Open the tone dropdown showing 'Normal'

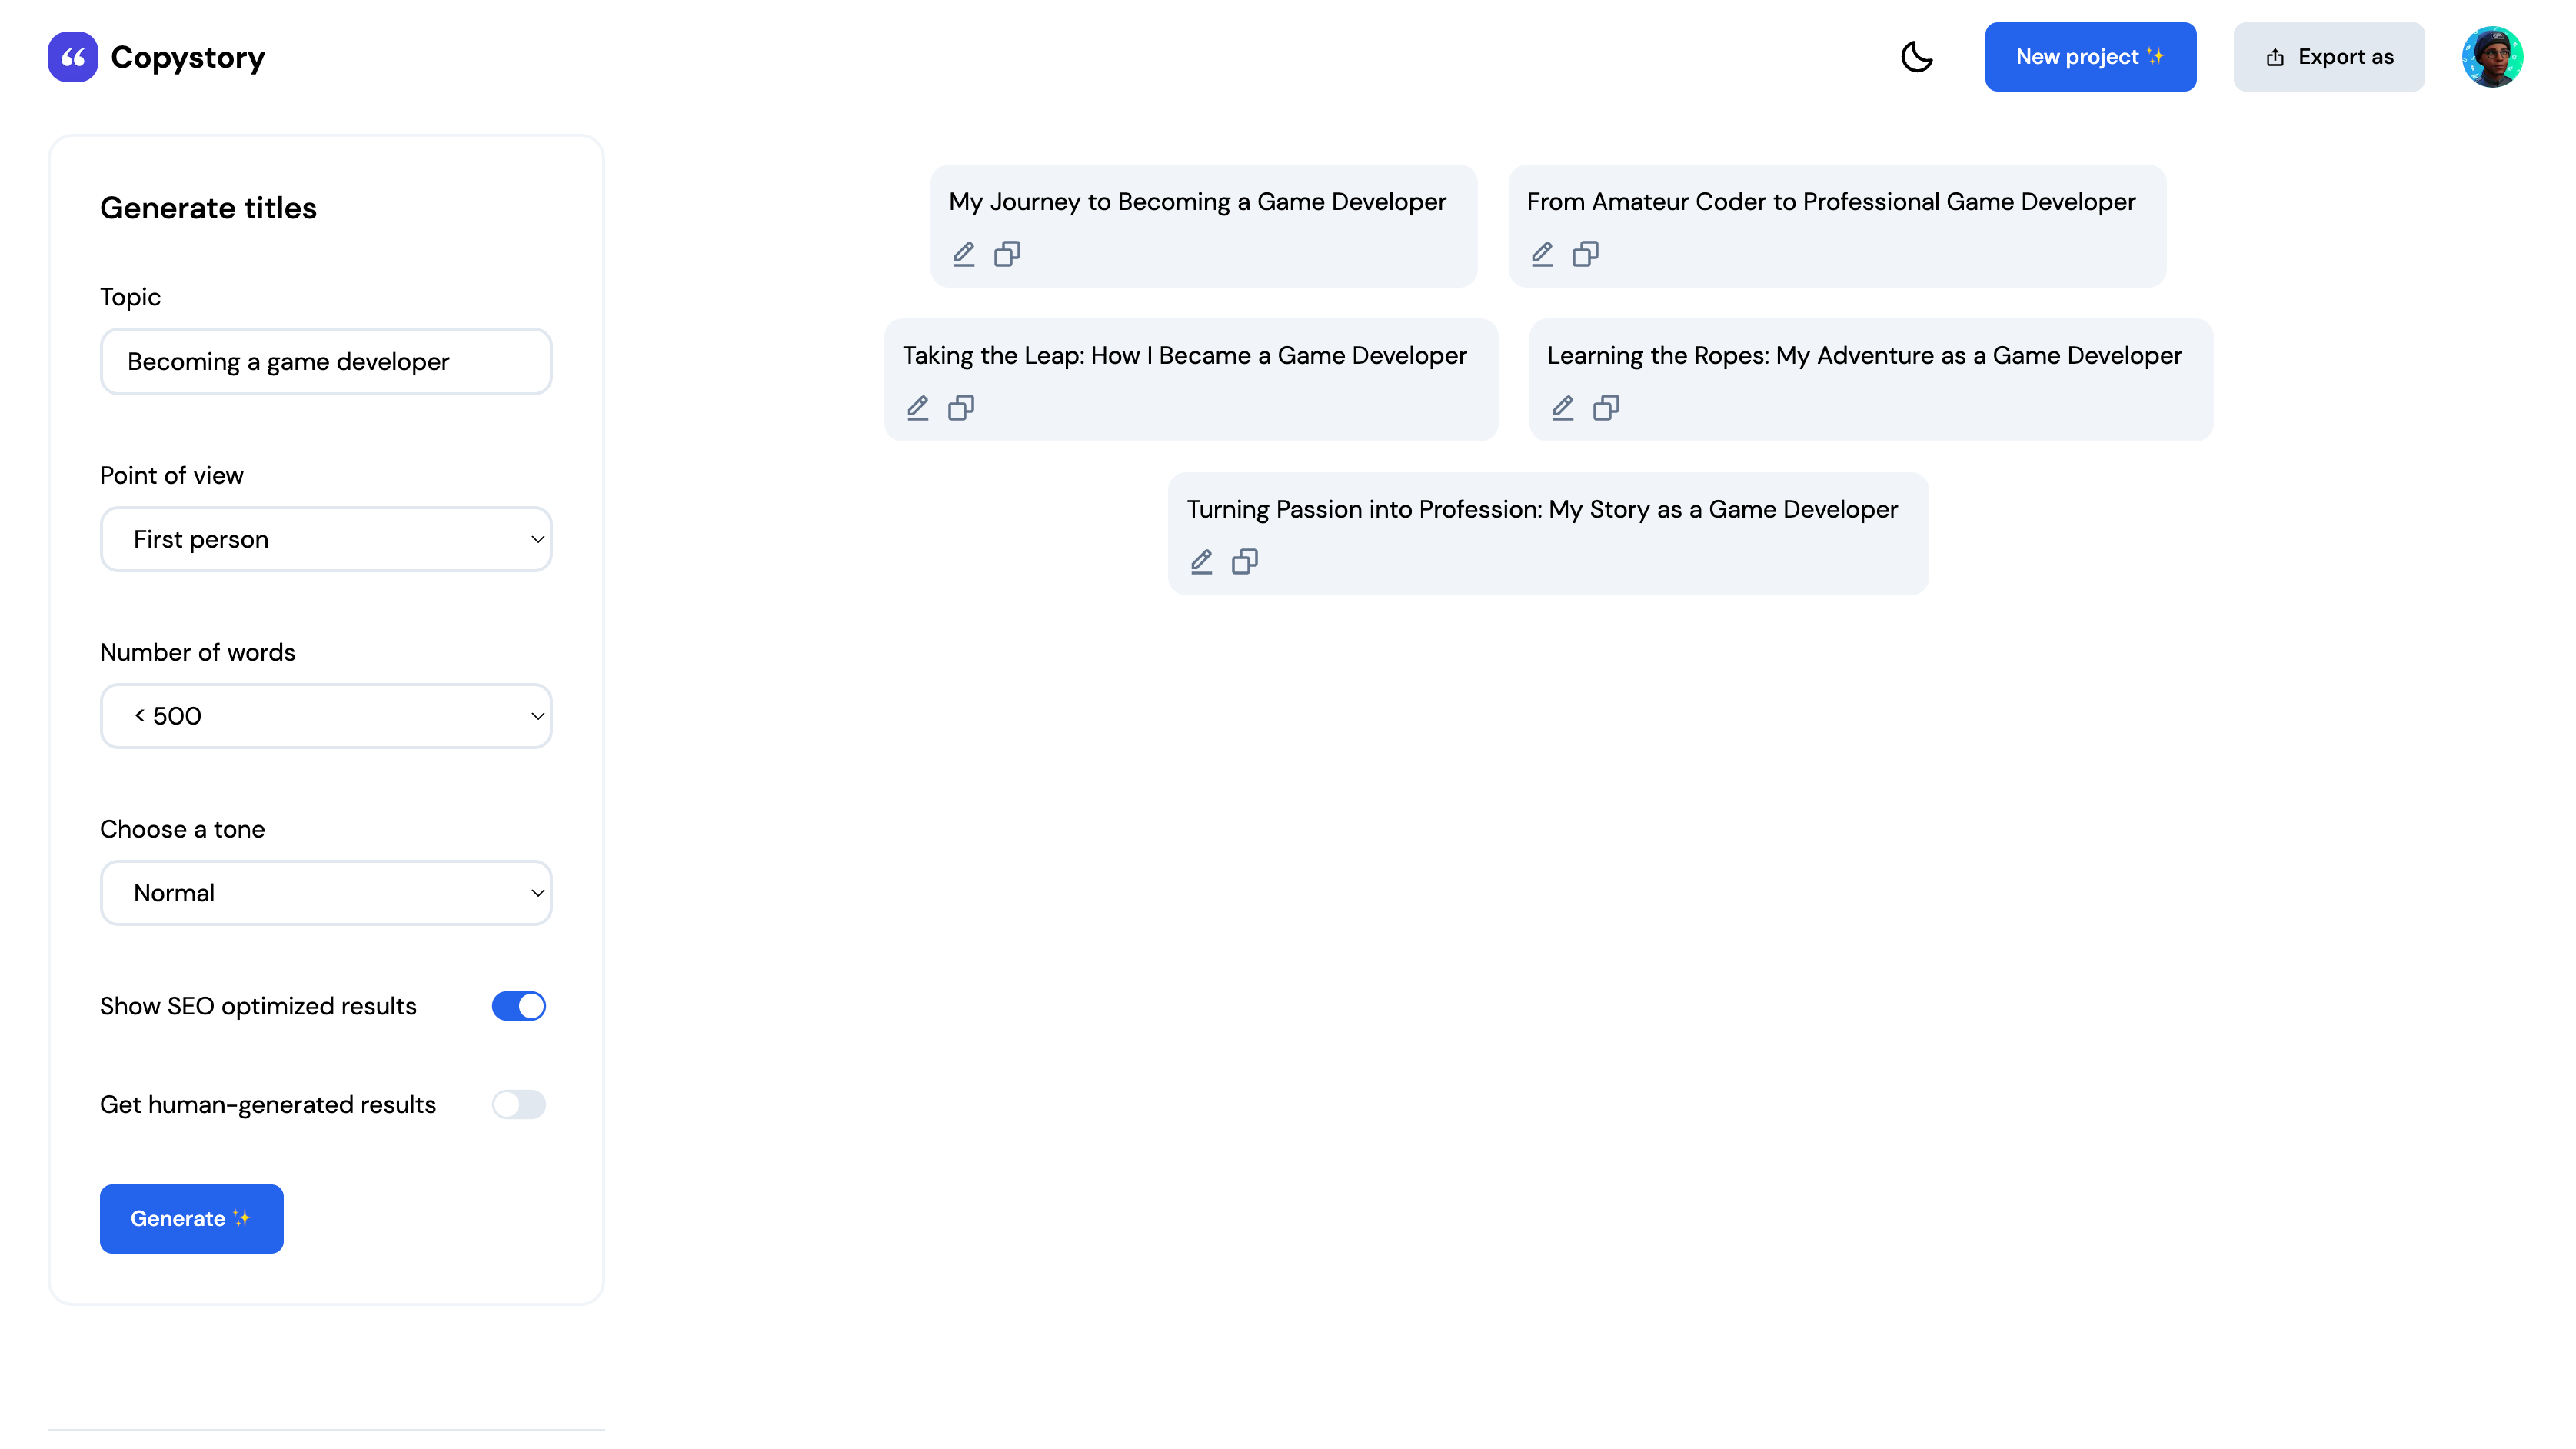[325, 892]
